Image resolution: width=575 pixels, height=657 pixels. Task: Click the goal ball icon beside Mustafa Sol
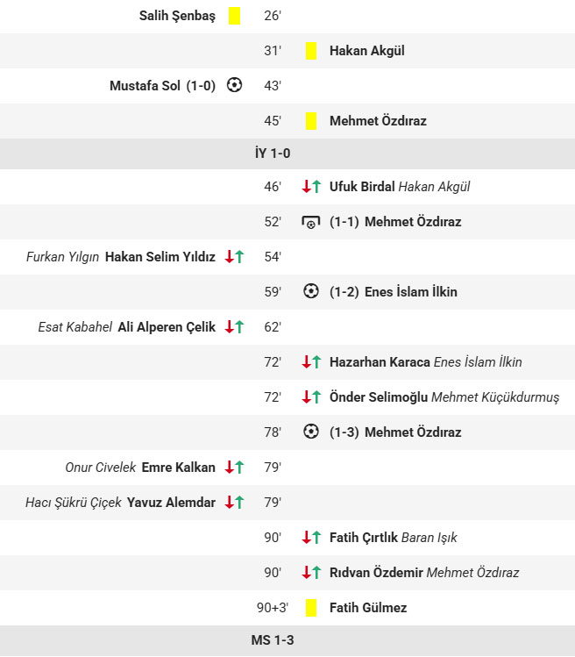tap(234, 85)
